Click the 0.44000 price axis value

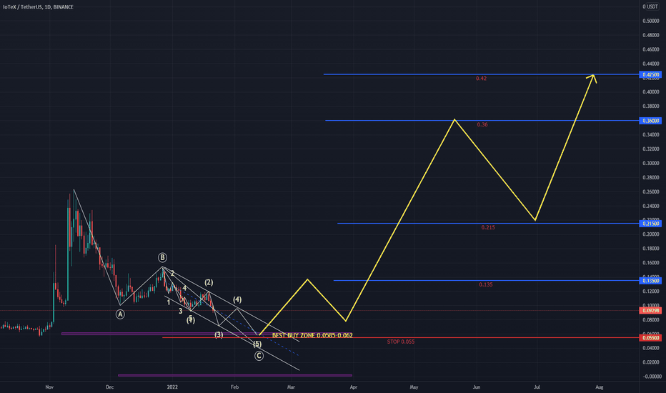[x=651, y=64]
